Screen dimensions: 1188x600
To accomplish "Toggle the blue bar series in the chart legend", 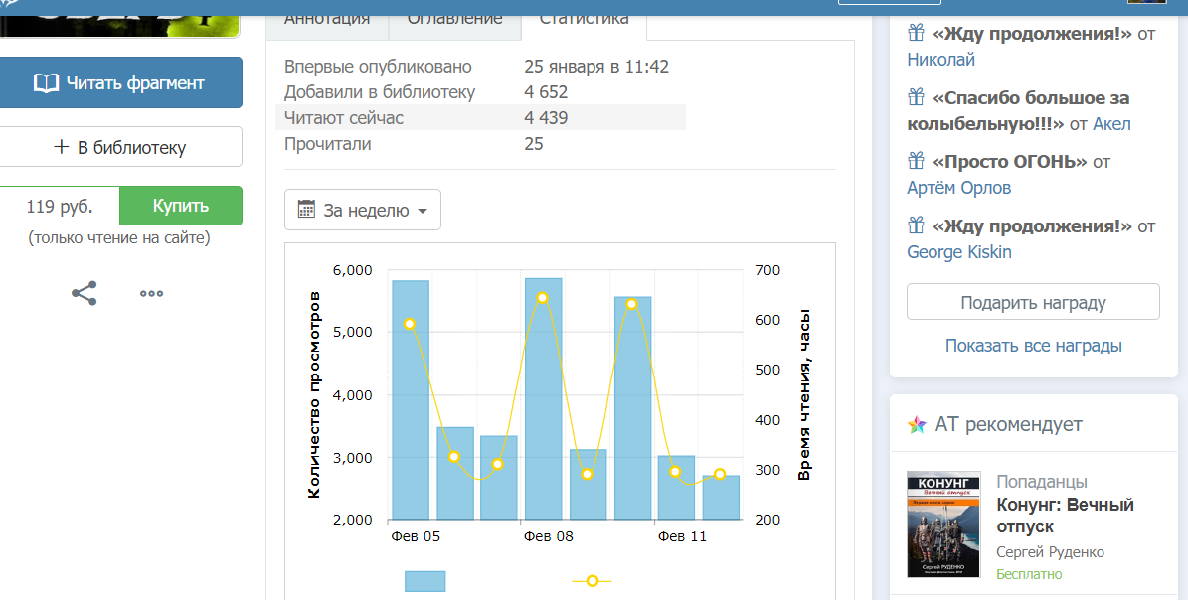I will 424,581.
